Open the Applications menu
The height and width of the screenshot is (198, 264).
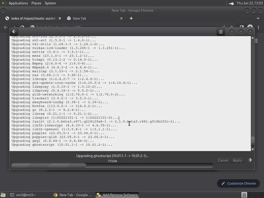[18, 3]
